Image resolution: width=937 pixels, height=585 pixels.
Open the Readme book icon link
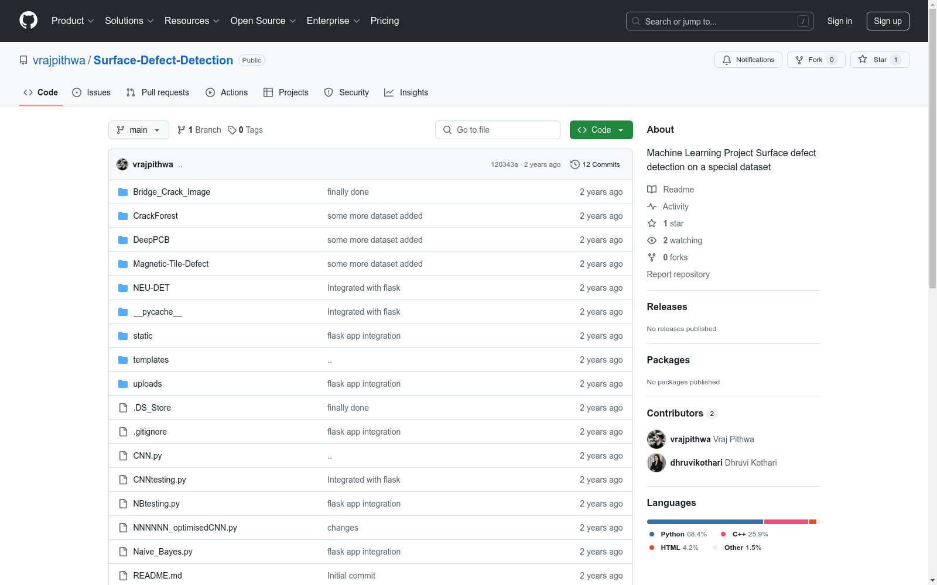coord(652,190)
